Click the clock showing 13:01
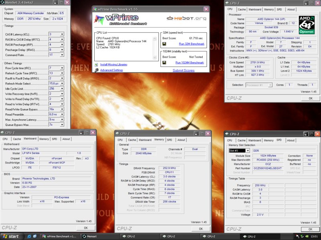 point(314,236)
